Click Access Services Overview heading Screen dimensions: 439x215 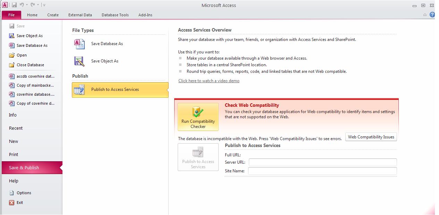click(x=205, y=30)
